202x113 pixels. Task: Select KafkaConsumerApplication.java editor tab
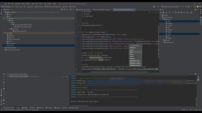click(124, 10)
